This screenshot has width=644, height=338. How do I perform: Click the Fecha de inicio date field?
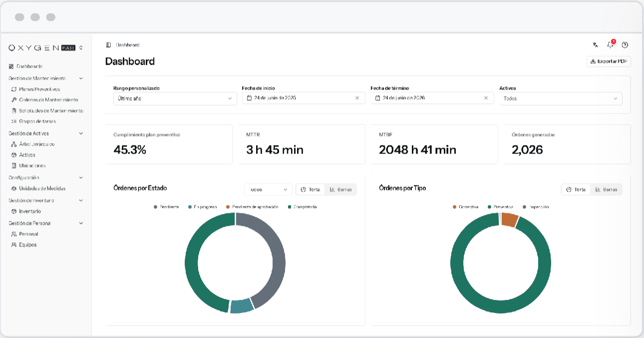coord(303,98)
